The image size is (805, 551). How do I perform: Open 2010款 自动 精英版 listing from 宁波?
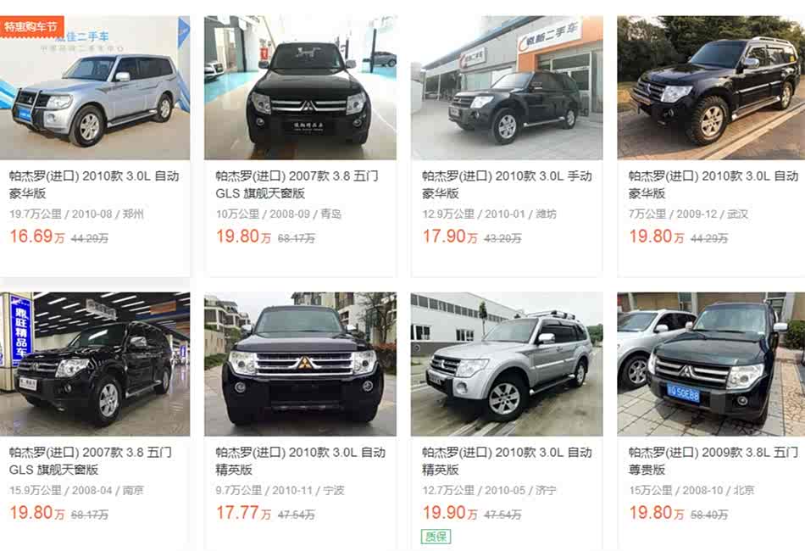[300, 460]
